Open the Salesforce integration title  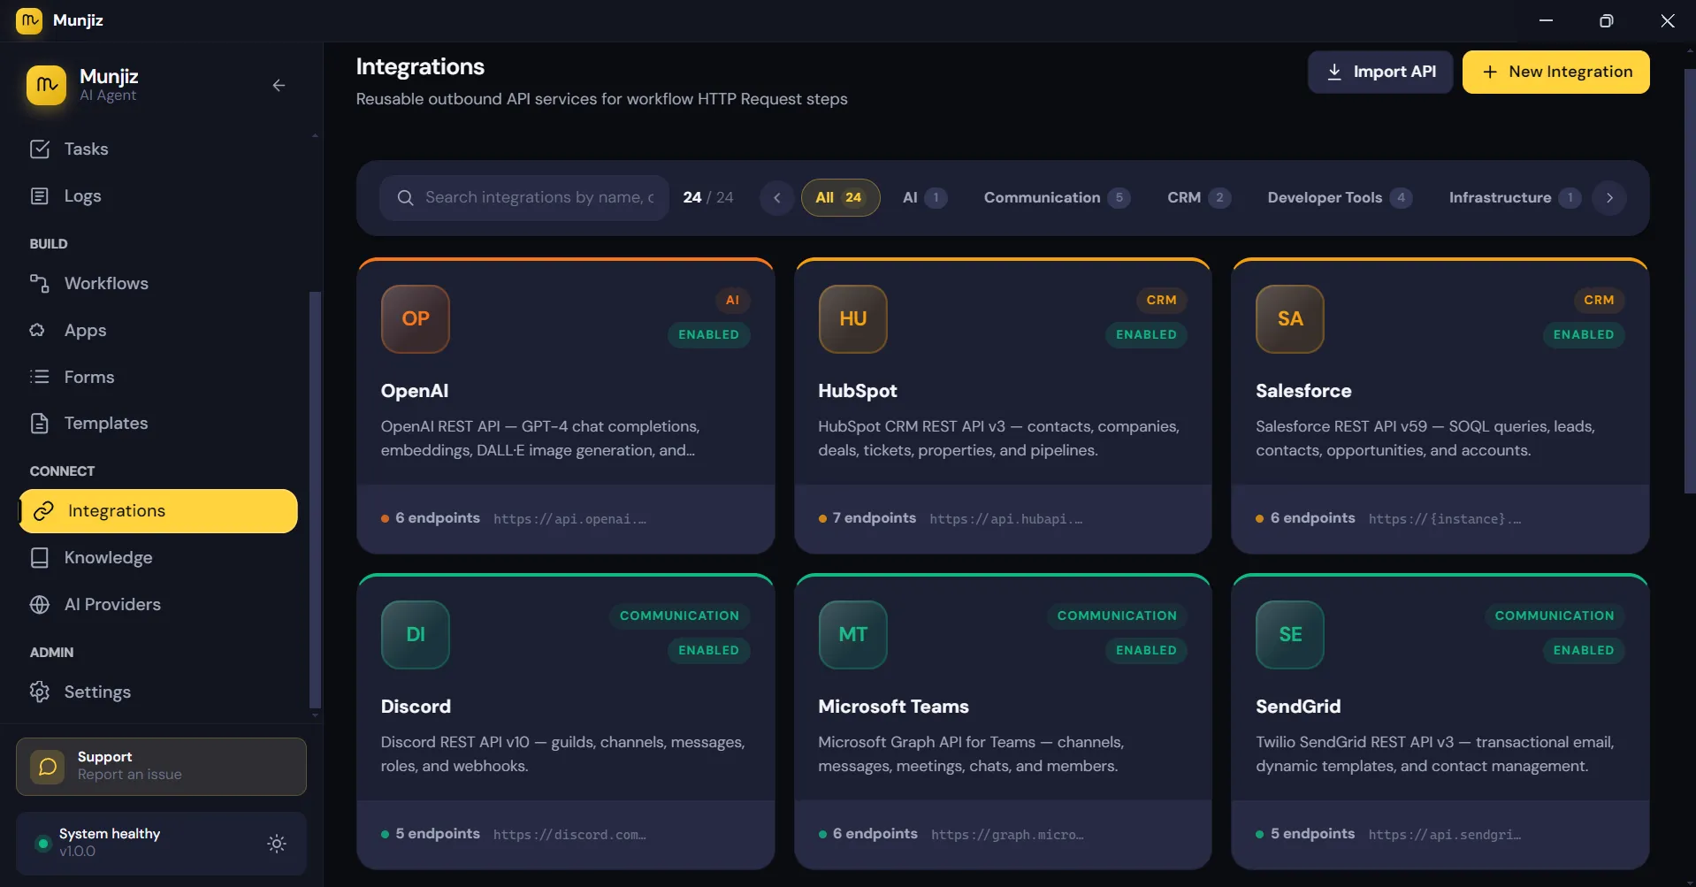(1303, 391)
